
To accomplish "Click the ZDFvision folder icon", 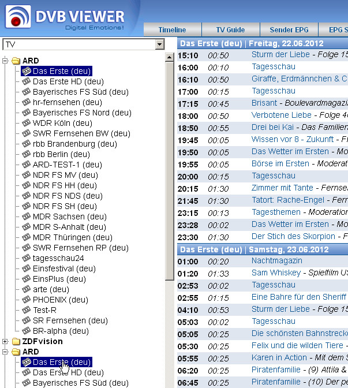I will pyautogui.click(x=16, y=341).
